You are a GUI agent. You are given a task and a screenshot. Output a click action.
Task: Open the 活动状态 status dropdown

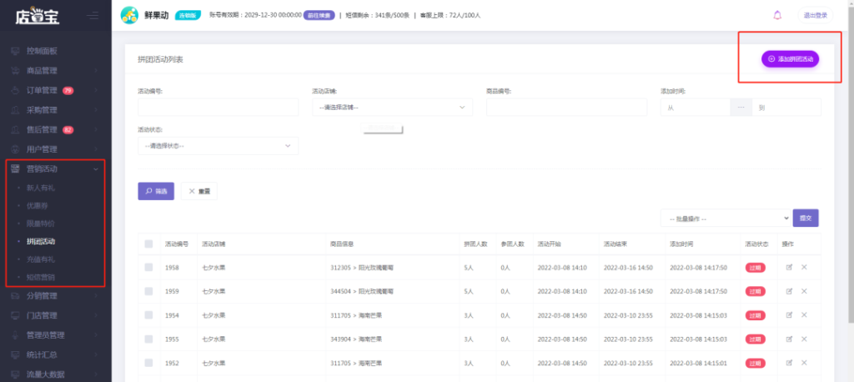tap(218, 146)
